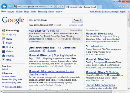Click the browser Forward arrow button
The height and width of the screenshot is (93, 130).
click(10, 7)
